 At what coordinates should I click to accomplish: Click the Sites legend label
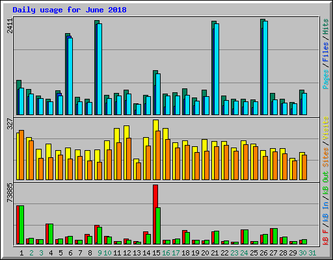click(x=326, y=157)
